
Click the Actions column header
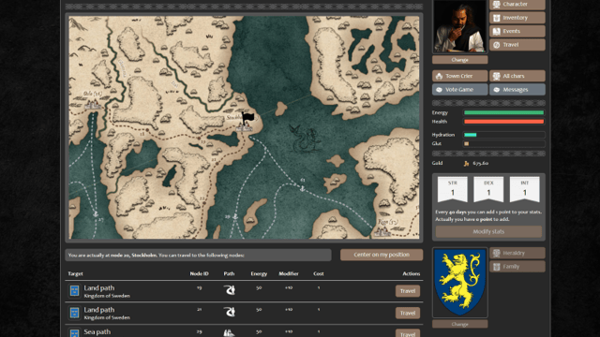[x=411, y=273]
